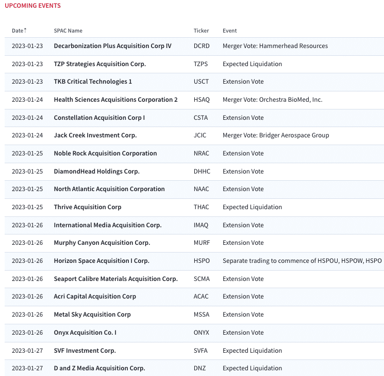Select ticker JCIC cell
384x376 pixels.
pos(200,135)
